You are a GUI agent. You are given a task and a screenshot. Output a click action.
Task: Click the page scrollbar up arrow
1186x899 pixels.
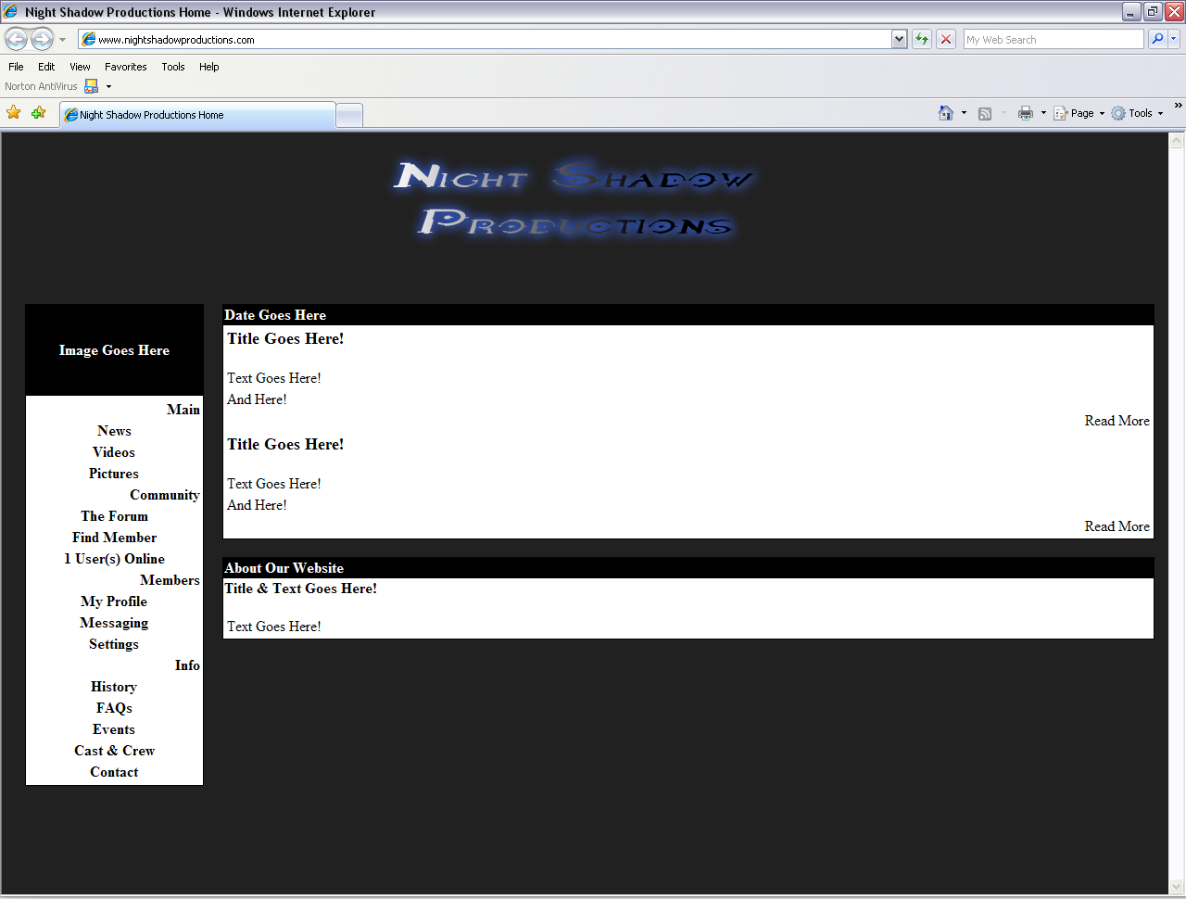pos(1177,141)
